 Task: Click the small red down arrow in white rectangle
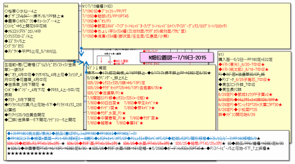pyautogui.click(x=102, y=60)
